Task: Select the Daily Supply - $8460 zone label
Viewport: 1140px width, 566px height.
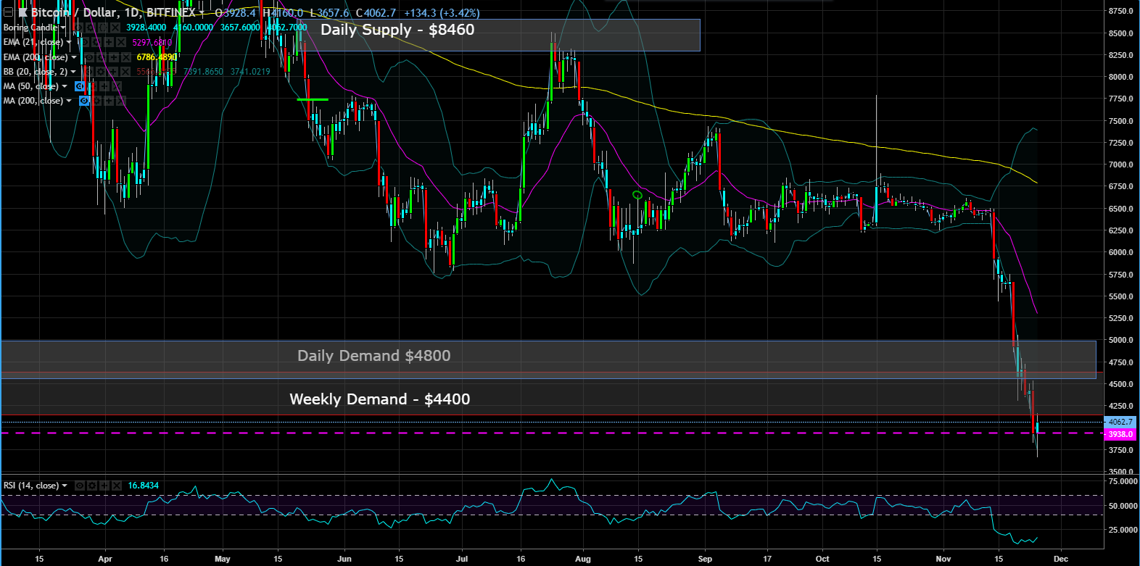Action: (397, 30)
